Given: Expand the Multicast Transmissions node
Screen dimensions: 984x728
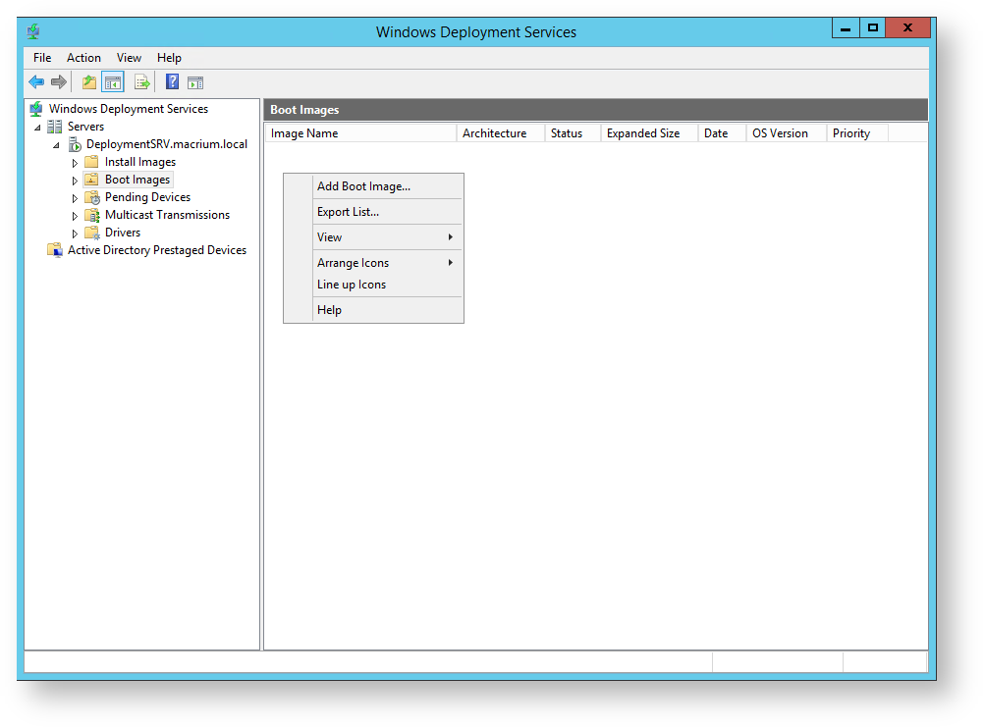Looking at the screenshot, I should pyautogui.click(x=75, y=216).
